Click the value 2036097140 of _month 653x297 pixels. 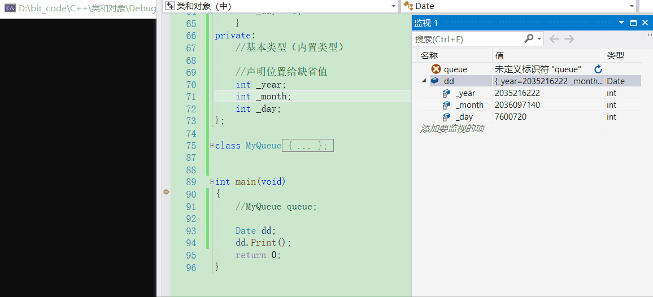coord(517,105)
